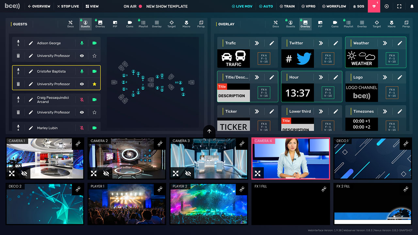Open Macro tab in Overlay panel
This screenshot has height=235, width=418.
[392, 24]
